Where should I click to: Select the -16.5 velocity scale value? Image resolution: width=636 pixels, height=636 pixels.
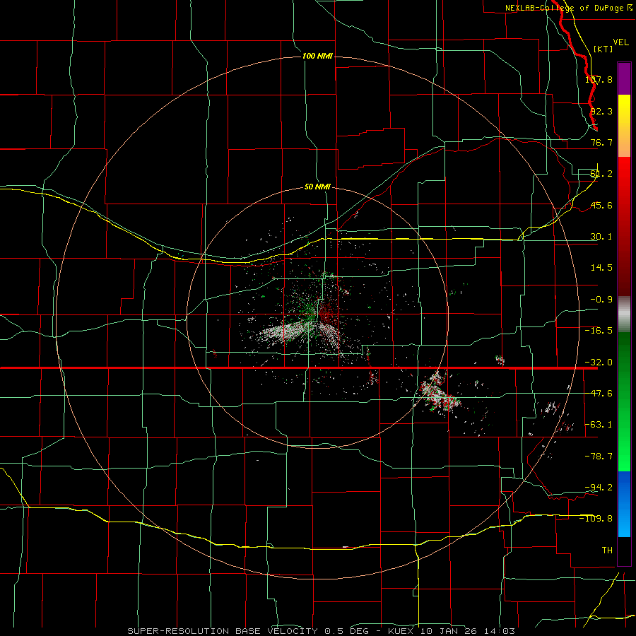(x=599, y=331)
